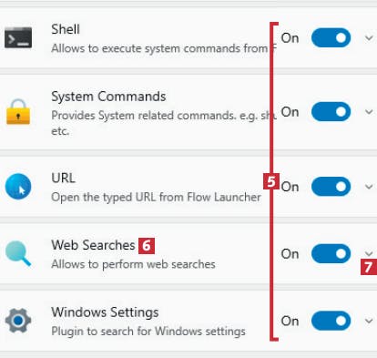Click the URL plugin globe icon
This screenshot has height=358, width=377.
(18, 187)
